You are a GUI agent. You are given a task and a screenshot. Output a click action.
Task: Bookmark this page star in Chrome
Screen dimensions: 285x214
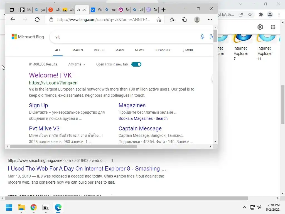pyautogui.click(x=250, y=14)
